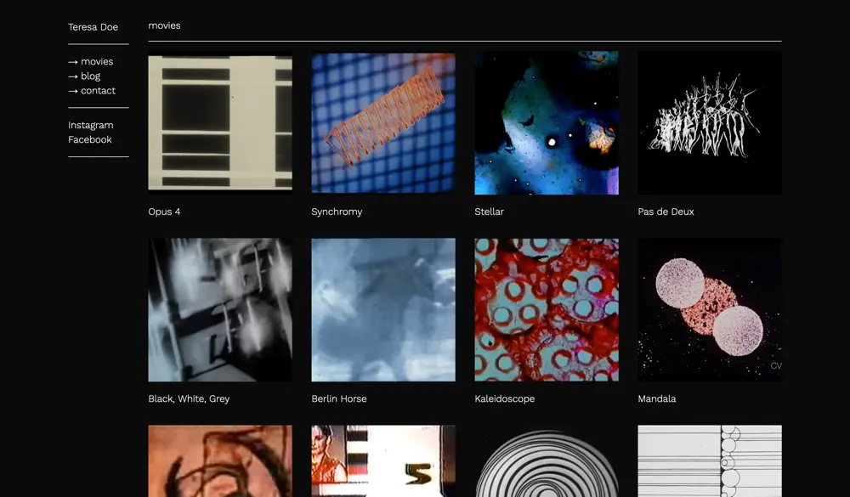Open the thumbnail showing the number 5
The image size is (850, 497).
coord(383,461)
